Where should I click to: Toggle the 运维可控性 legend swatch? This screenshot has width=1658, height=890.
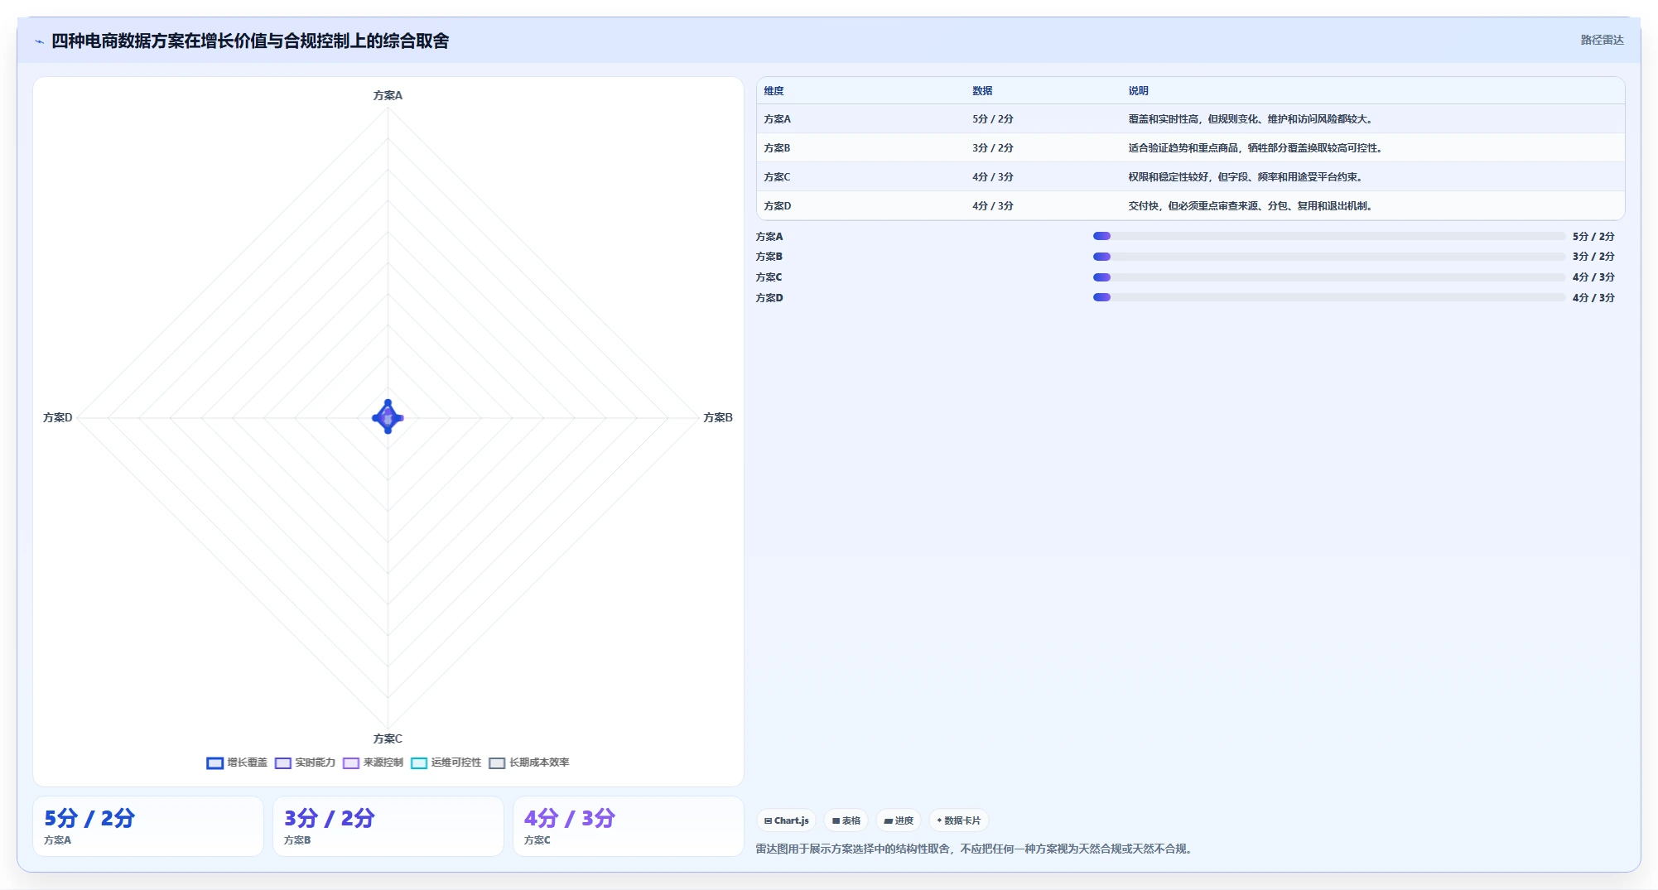coord(418,763)
